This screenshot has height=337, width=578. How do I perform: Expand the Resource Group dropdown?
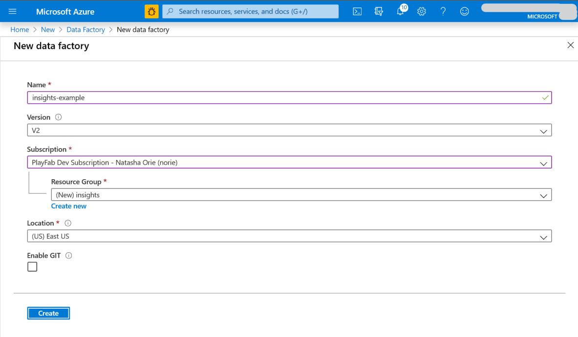point(301,195)
